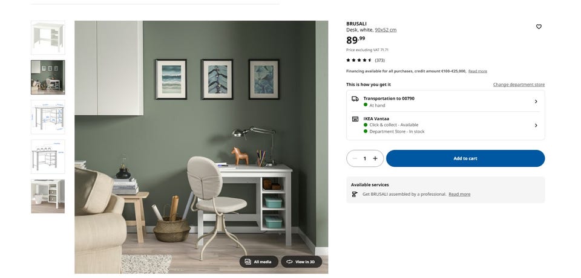Select the desk dimensions drawing thumbnail
The height and width of the screenshot is (278, 581).
point(48,117)
